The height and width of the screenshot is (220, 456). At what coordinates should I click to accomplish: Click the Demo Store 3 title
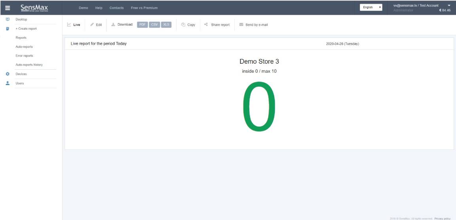[259, 62]
